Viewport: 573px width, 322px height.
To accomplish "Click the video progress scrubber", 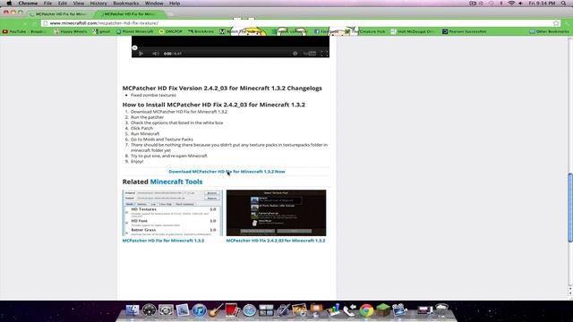I will click(x=135, y=47).
